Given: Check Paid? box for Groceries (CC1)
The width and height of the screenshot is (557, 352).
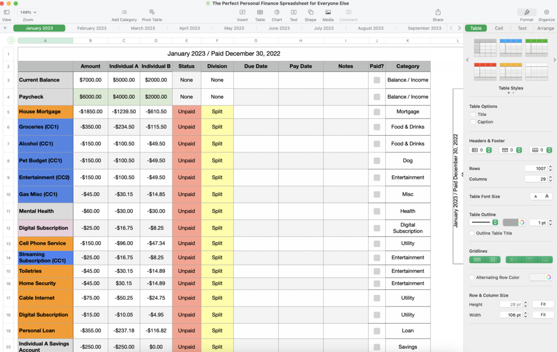Looking at the screenshot, I should (377, 127).
